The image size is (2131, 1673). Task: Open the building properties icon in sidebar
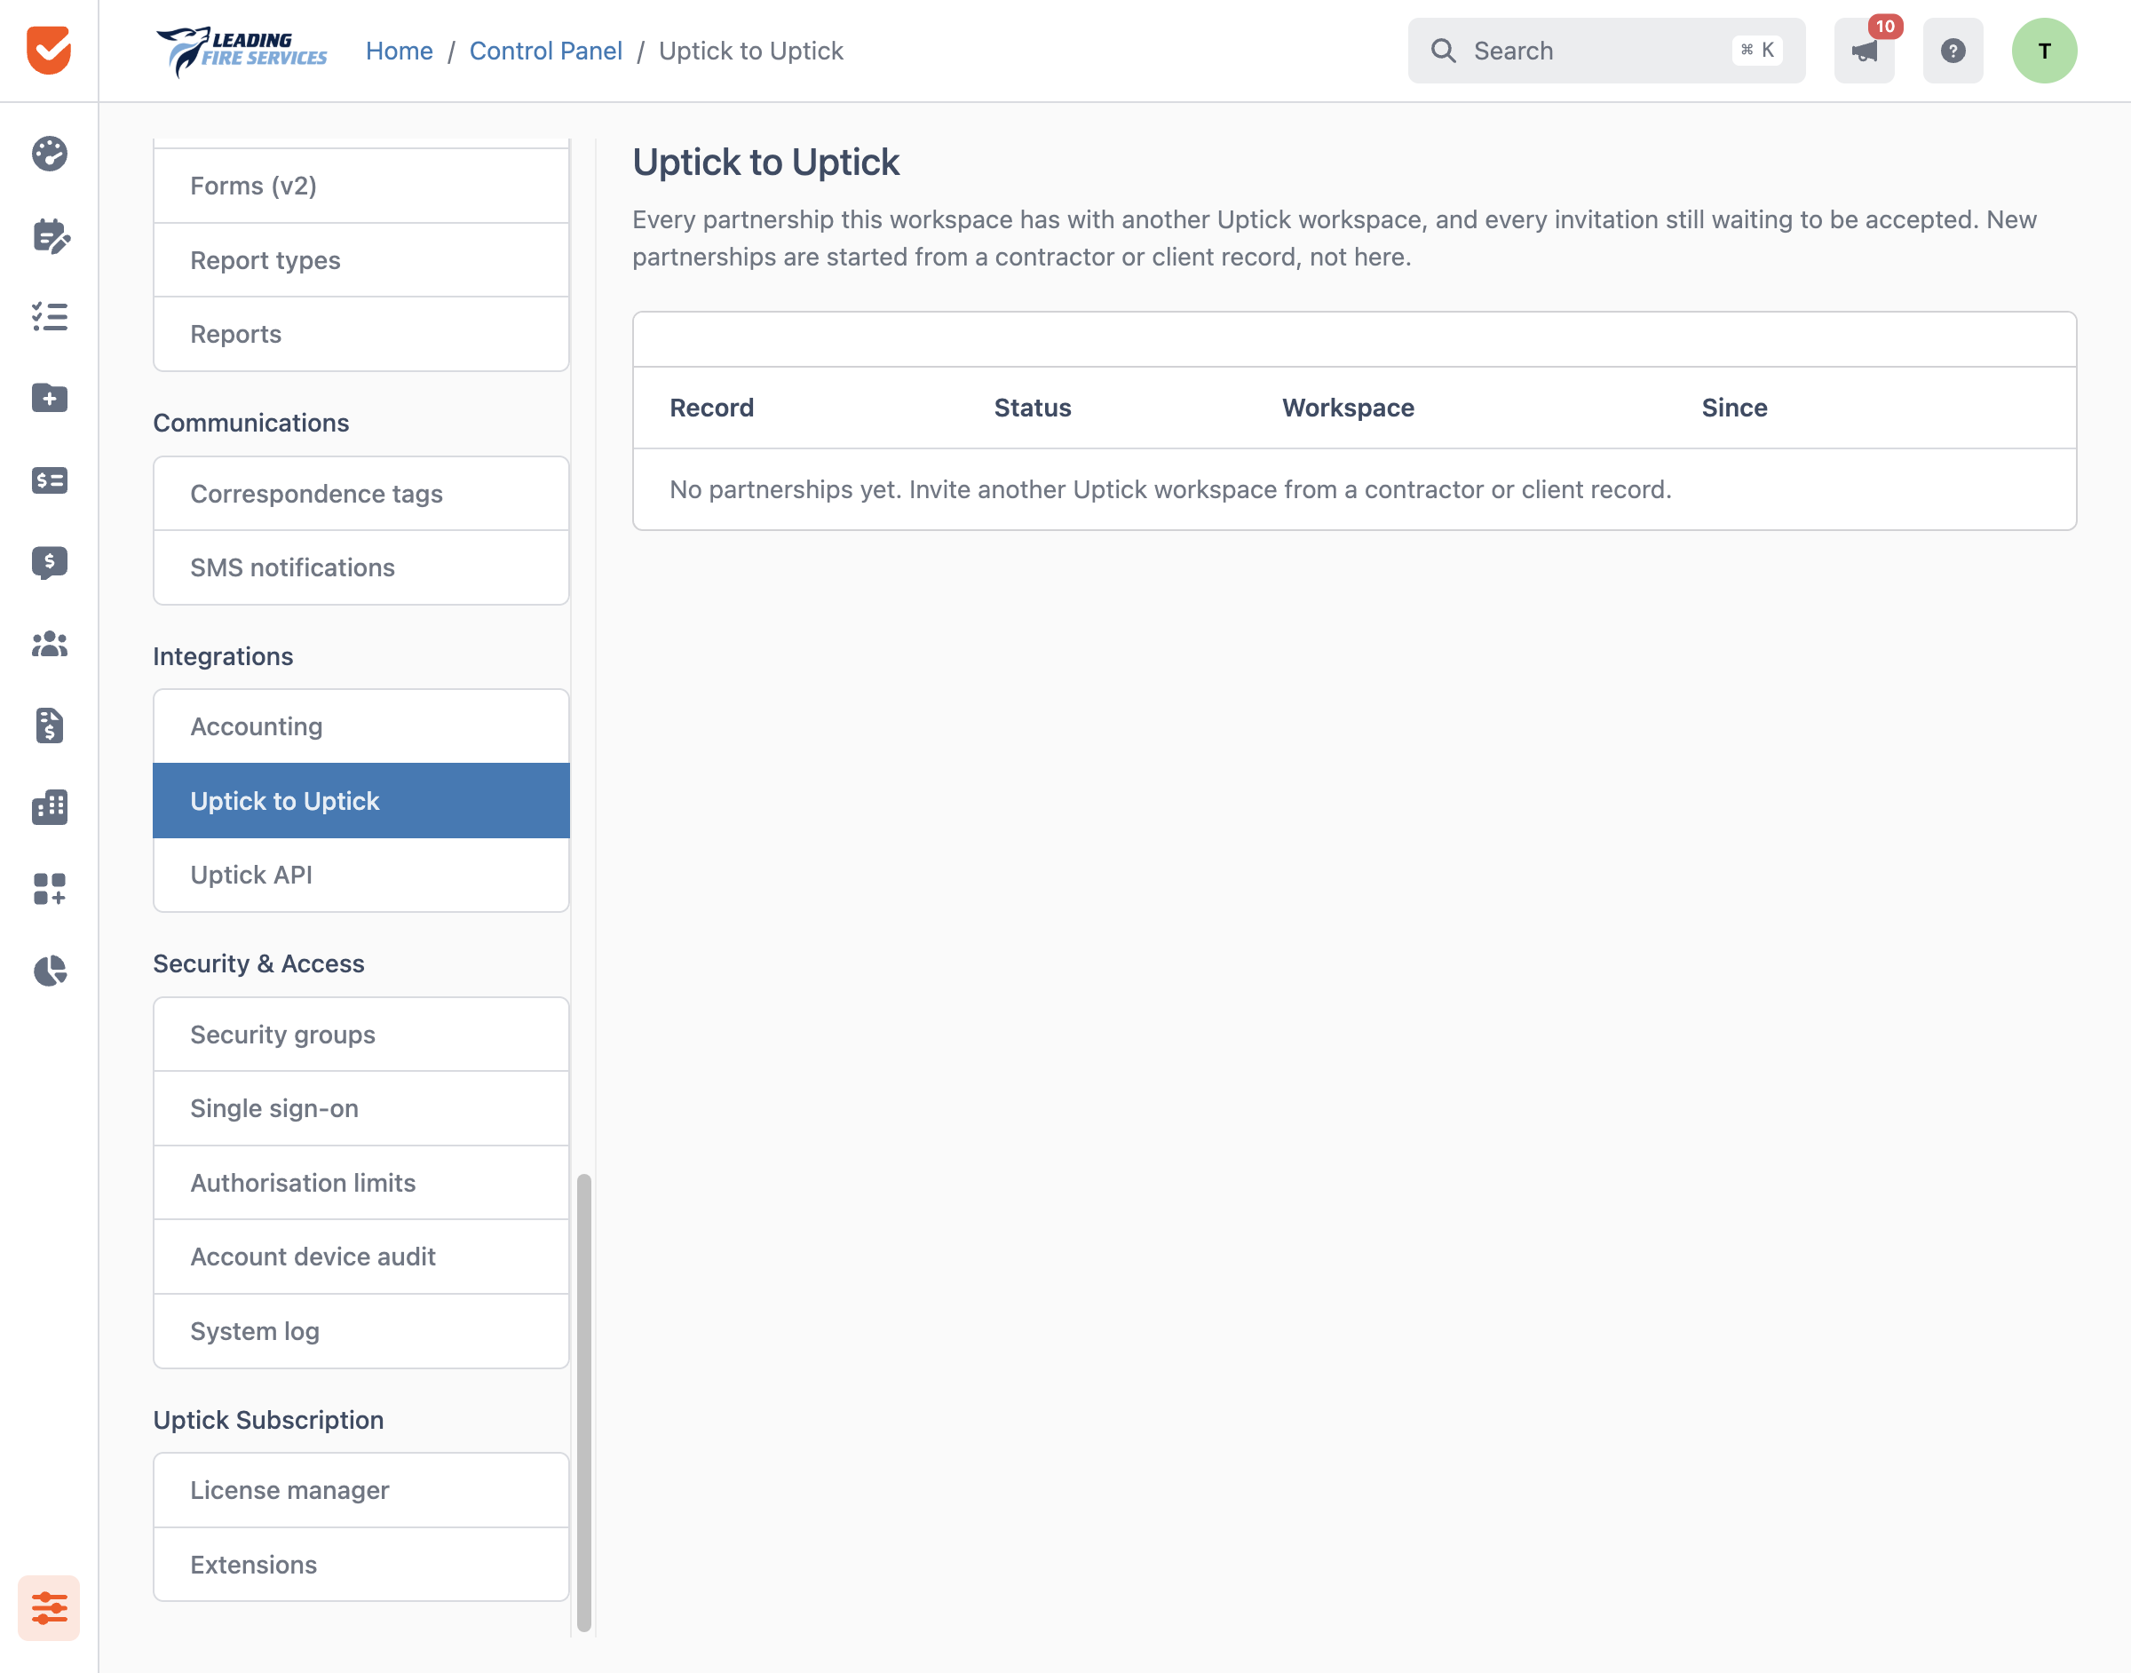[49, 807]
